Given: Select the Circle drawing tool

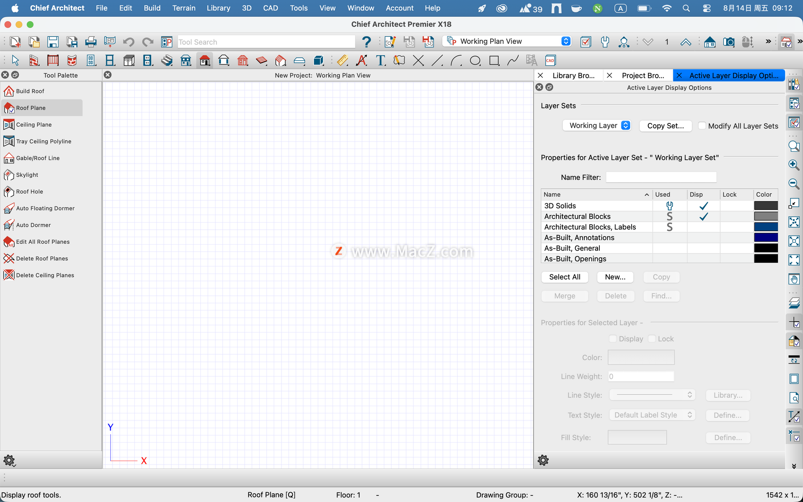Looking at the screenshot, I should coord(475,61).
